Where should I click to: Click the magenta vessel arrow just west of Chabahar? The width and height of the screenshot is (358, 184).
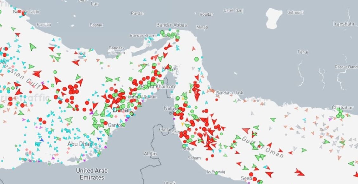[330, 119]
